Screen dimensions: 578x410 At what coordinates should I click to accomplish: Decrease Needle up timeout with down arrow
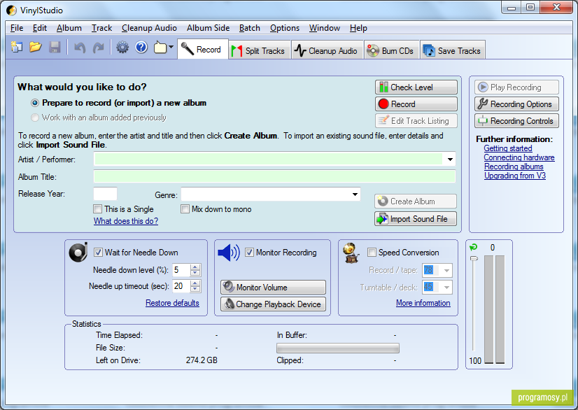click(x=195, y=290)
